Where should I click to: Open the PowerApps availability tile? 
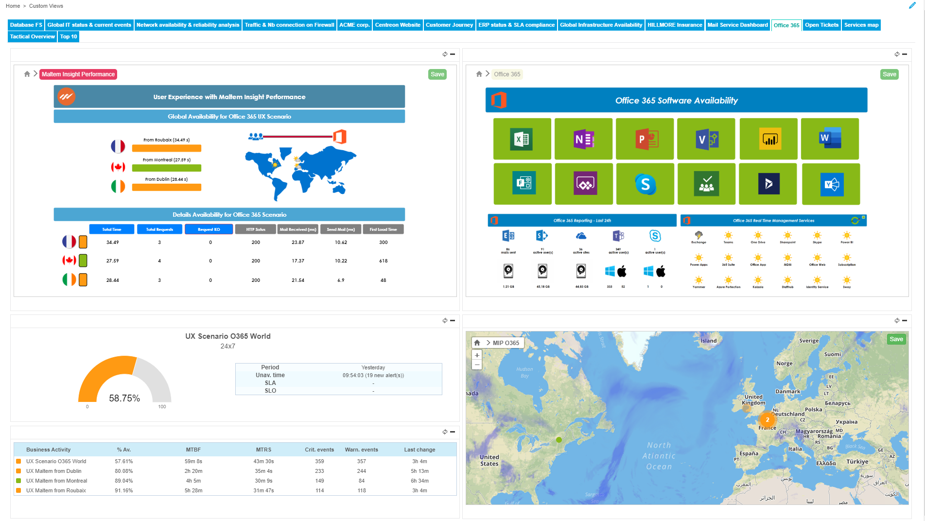pos(584,184)
